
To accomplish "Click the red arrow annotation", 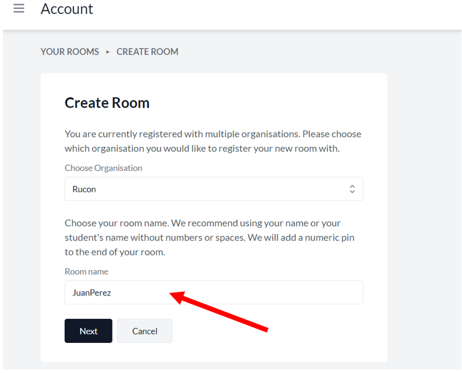I will point(219,312).
